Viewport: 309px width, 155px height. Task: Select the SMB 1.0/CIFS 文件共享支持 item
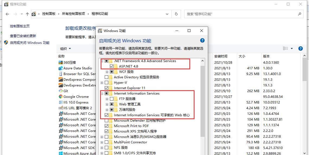135,153
